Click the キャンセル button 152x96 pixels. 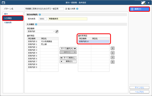pyautogui.click(x=139, y=87)
